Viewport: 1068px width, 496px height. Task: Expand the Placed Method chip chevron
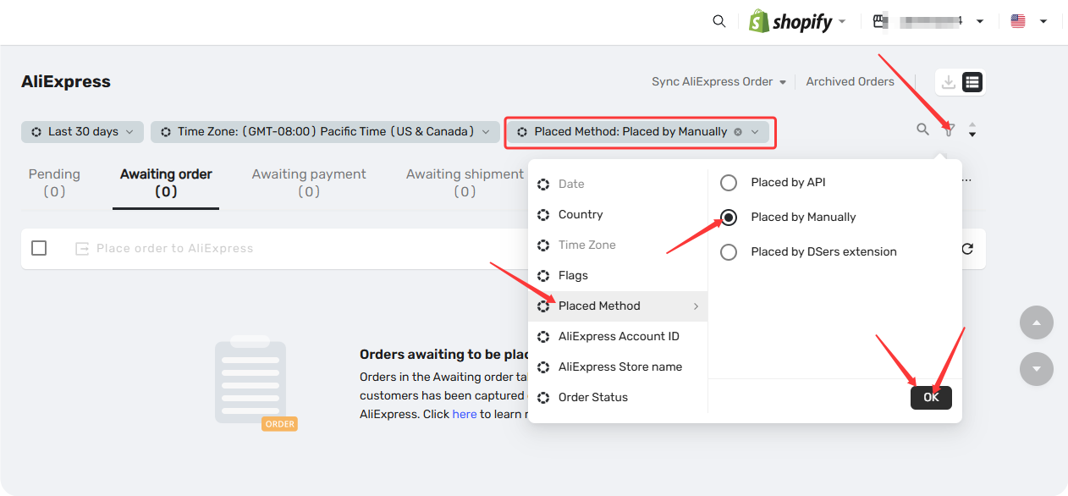click(755, 132)
